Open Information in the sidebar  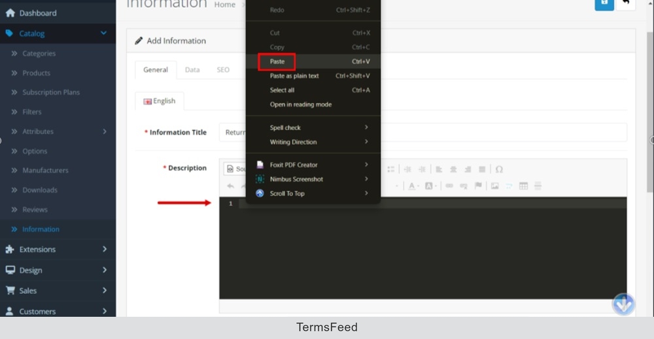click(41, 229)
